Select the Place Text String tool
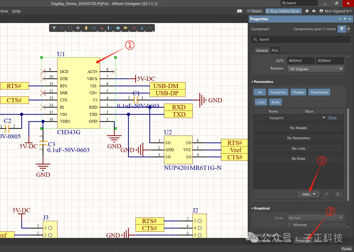This screenshot has height=252, width=354. pyautogui.click(x=142, y=28)
